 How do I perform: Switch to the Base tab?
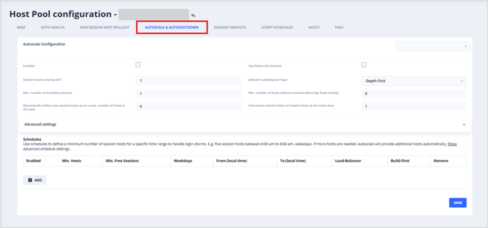coord(21,28)
